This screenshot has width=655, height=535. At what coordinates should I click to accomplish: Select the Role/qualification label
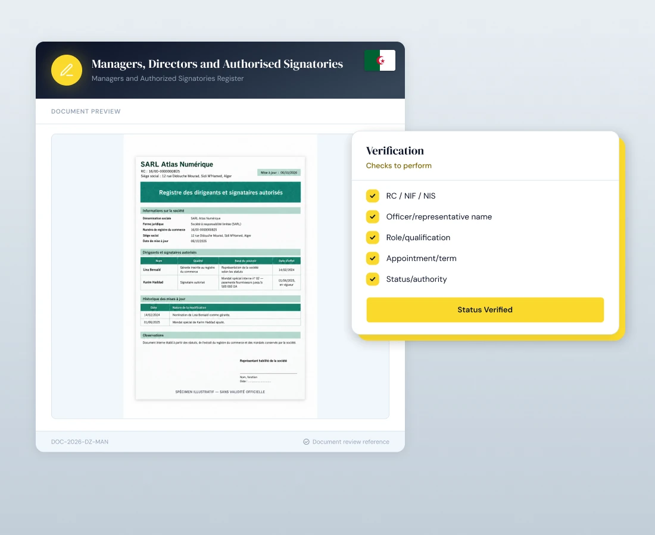coord(418,238)
